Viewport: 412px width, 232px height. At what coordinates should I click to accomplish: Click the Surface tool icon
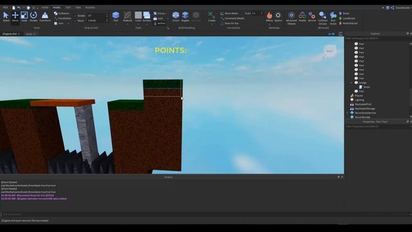(147, 15)
